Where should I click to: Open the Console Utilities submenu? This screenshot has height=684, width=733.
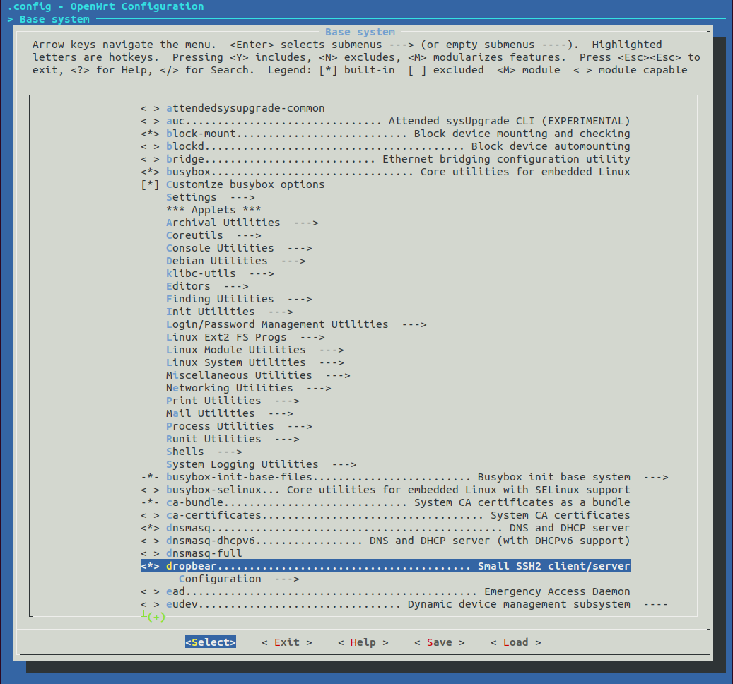pos(239,248)
